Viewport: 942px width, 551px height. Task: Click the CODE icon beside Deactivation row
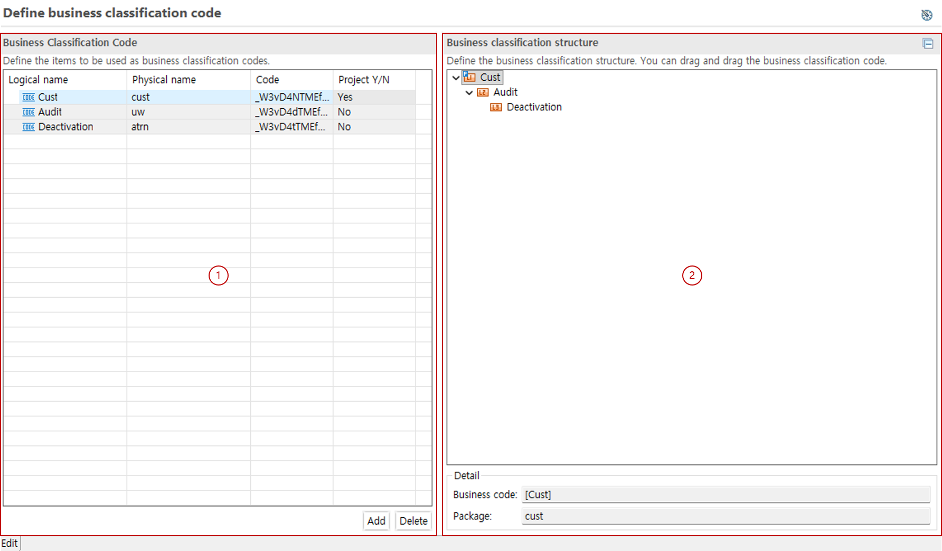[x=29, y=127]
